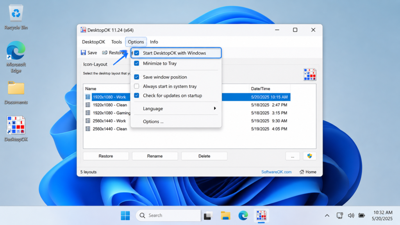Open the Info menu
The width and height of the screenshot is (400, 225).
click(154, 42)
